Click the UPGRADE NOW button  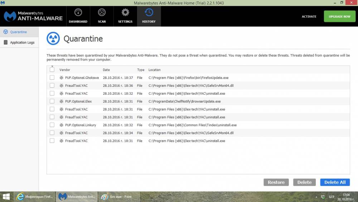[339, 17]
